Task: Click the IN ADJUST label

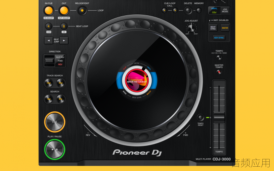Action: click(49, 18)
